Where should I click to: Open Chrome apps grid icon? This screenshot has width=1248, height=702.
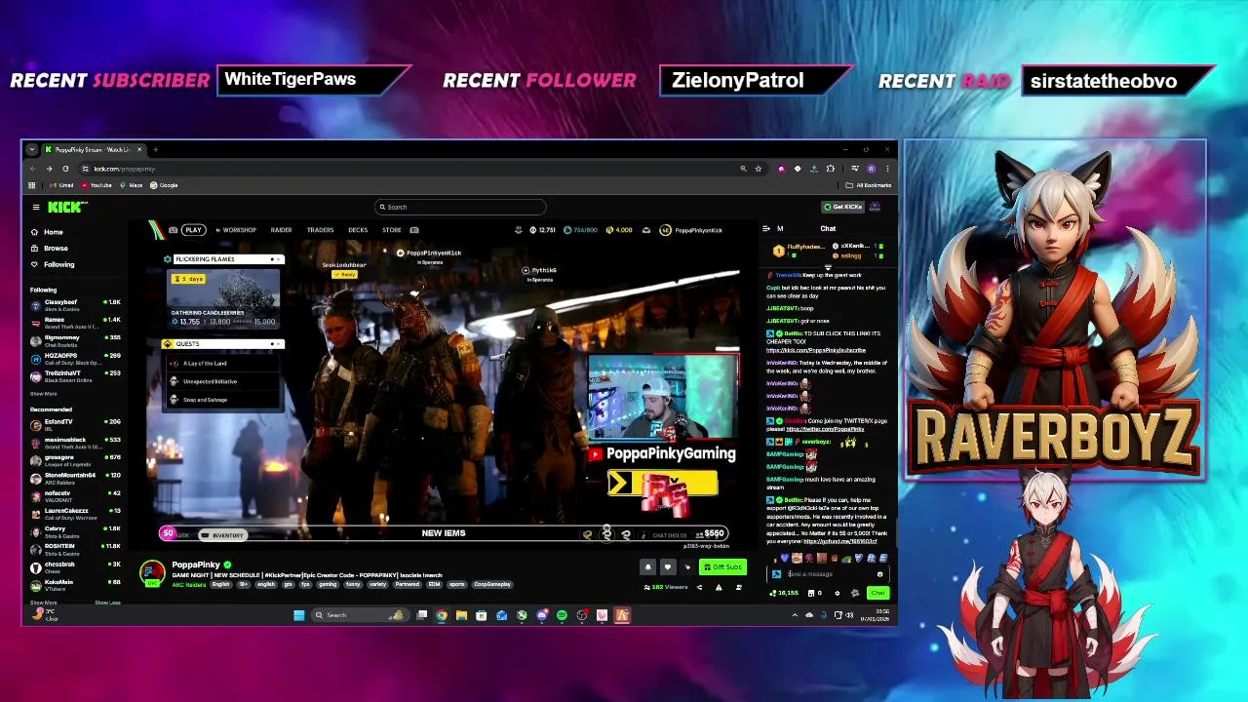coord(32,185)
